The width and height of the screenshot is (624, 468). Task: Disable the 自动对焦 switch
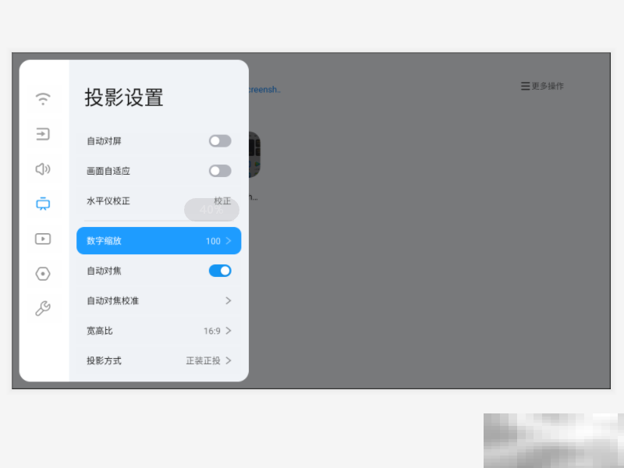click(x=220, y=271)
